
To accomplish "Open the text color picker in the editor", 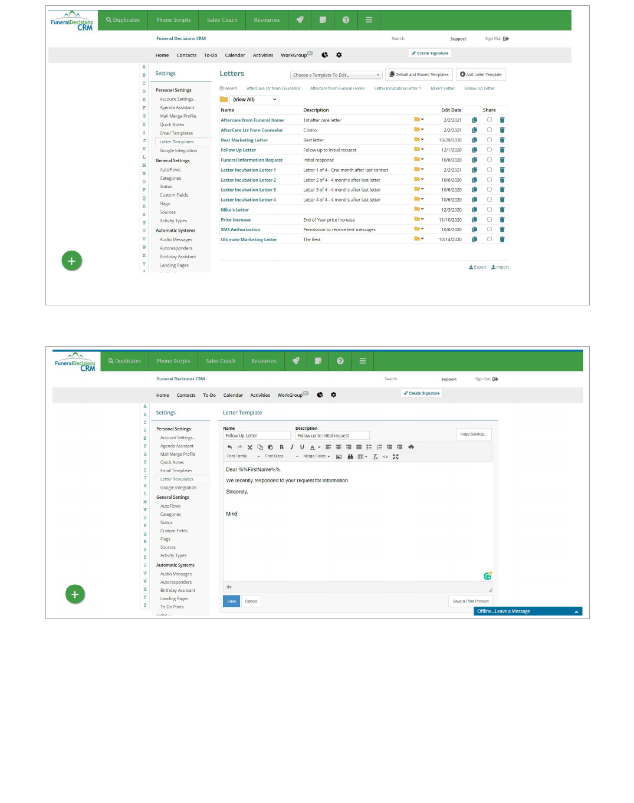I will tap(319, 447).
